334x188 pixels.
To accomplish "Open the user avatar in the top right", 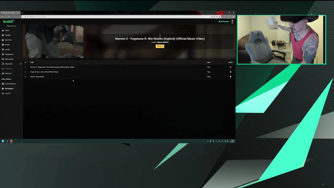I will click(232, 22).
